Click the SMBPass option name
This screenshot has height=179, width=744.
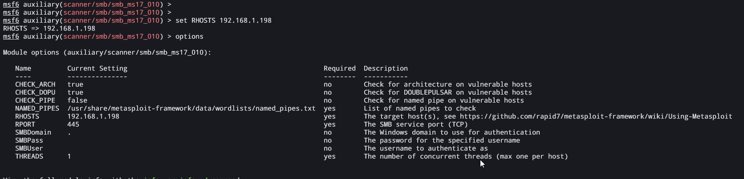[29, 140]
